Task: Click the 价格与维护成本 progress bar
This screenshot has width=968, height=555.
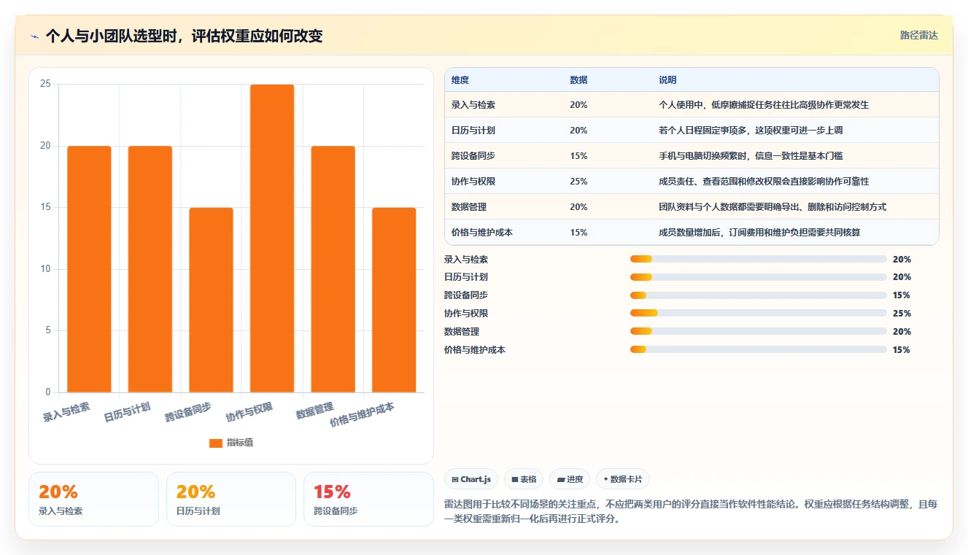Action: click(759, 350)
